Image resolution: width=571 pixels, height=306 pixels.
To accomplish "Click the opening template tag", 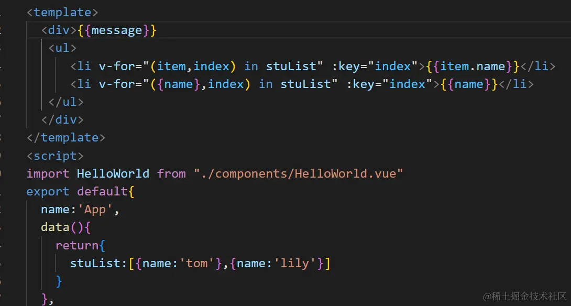I will point(62,13).
